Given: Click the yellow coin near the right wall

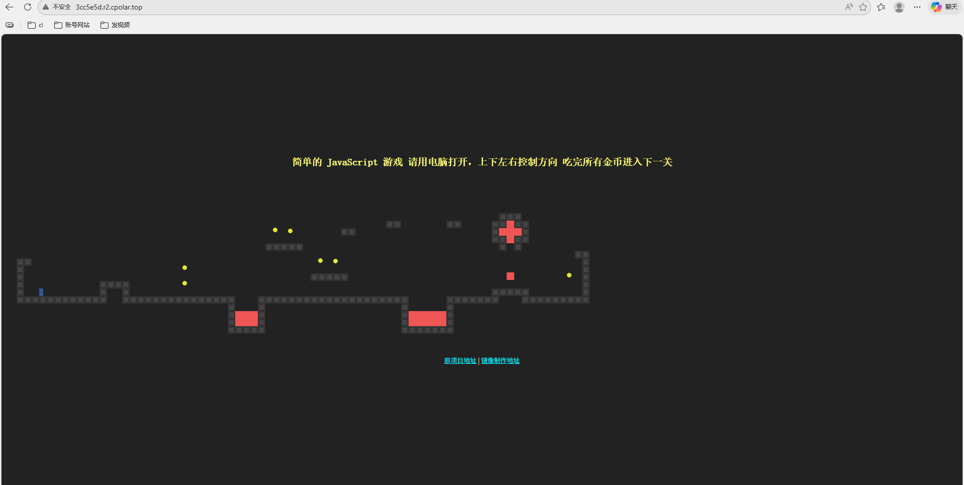Looking at the screenshot, I should (569, 275).
